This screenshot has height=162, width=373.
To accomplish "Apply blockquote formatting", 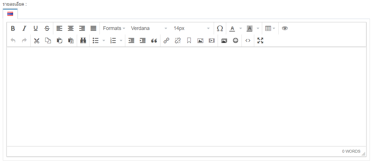I will coord(154,40).
